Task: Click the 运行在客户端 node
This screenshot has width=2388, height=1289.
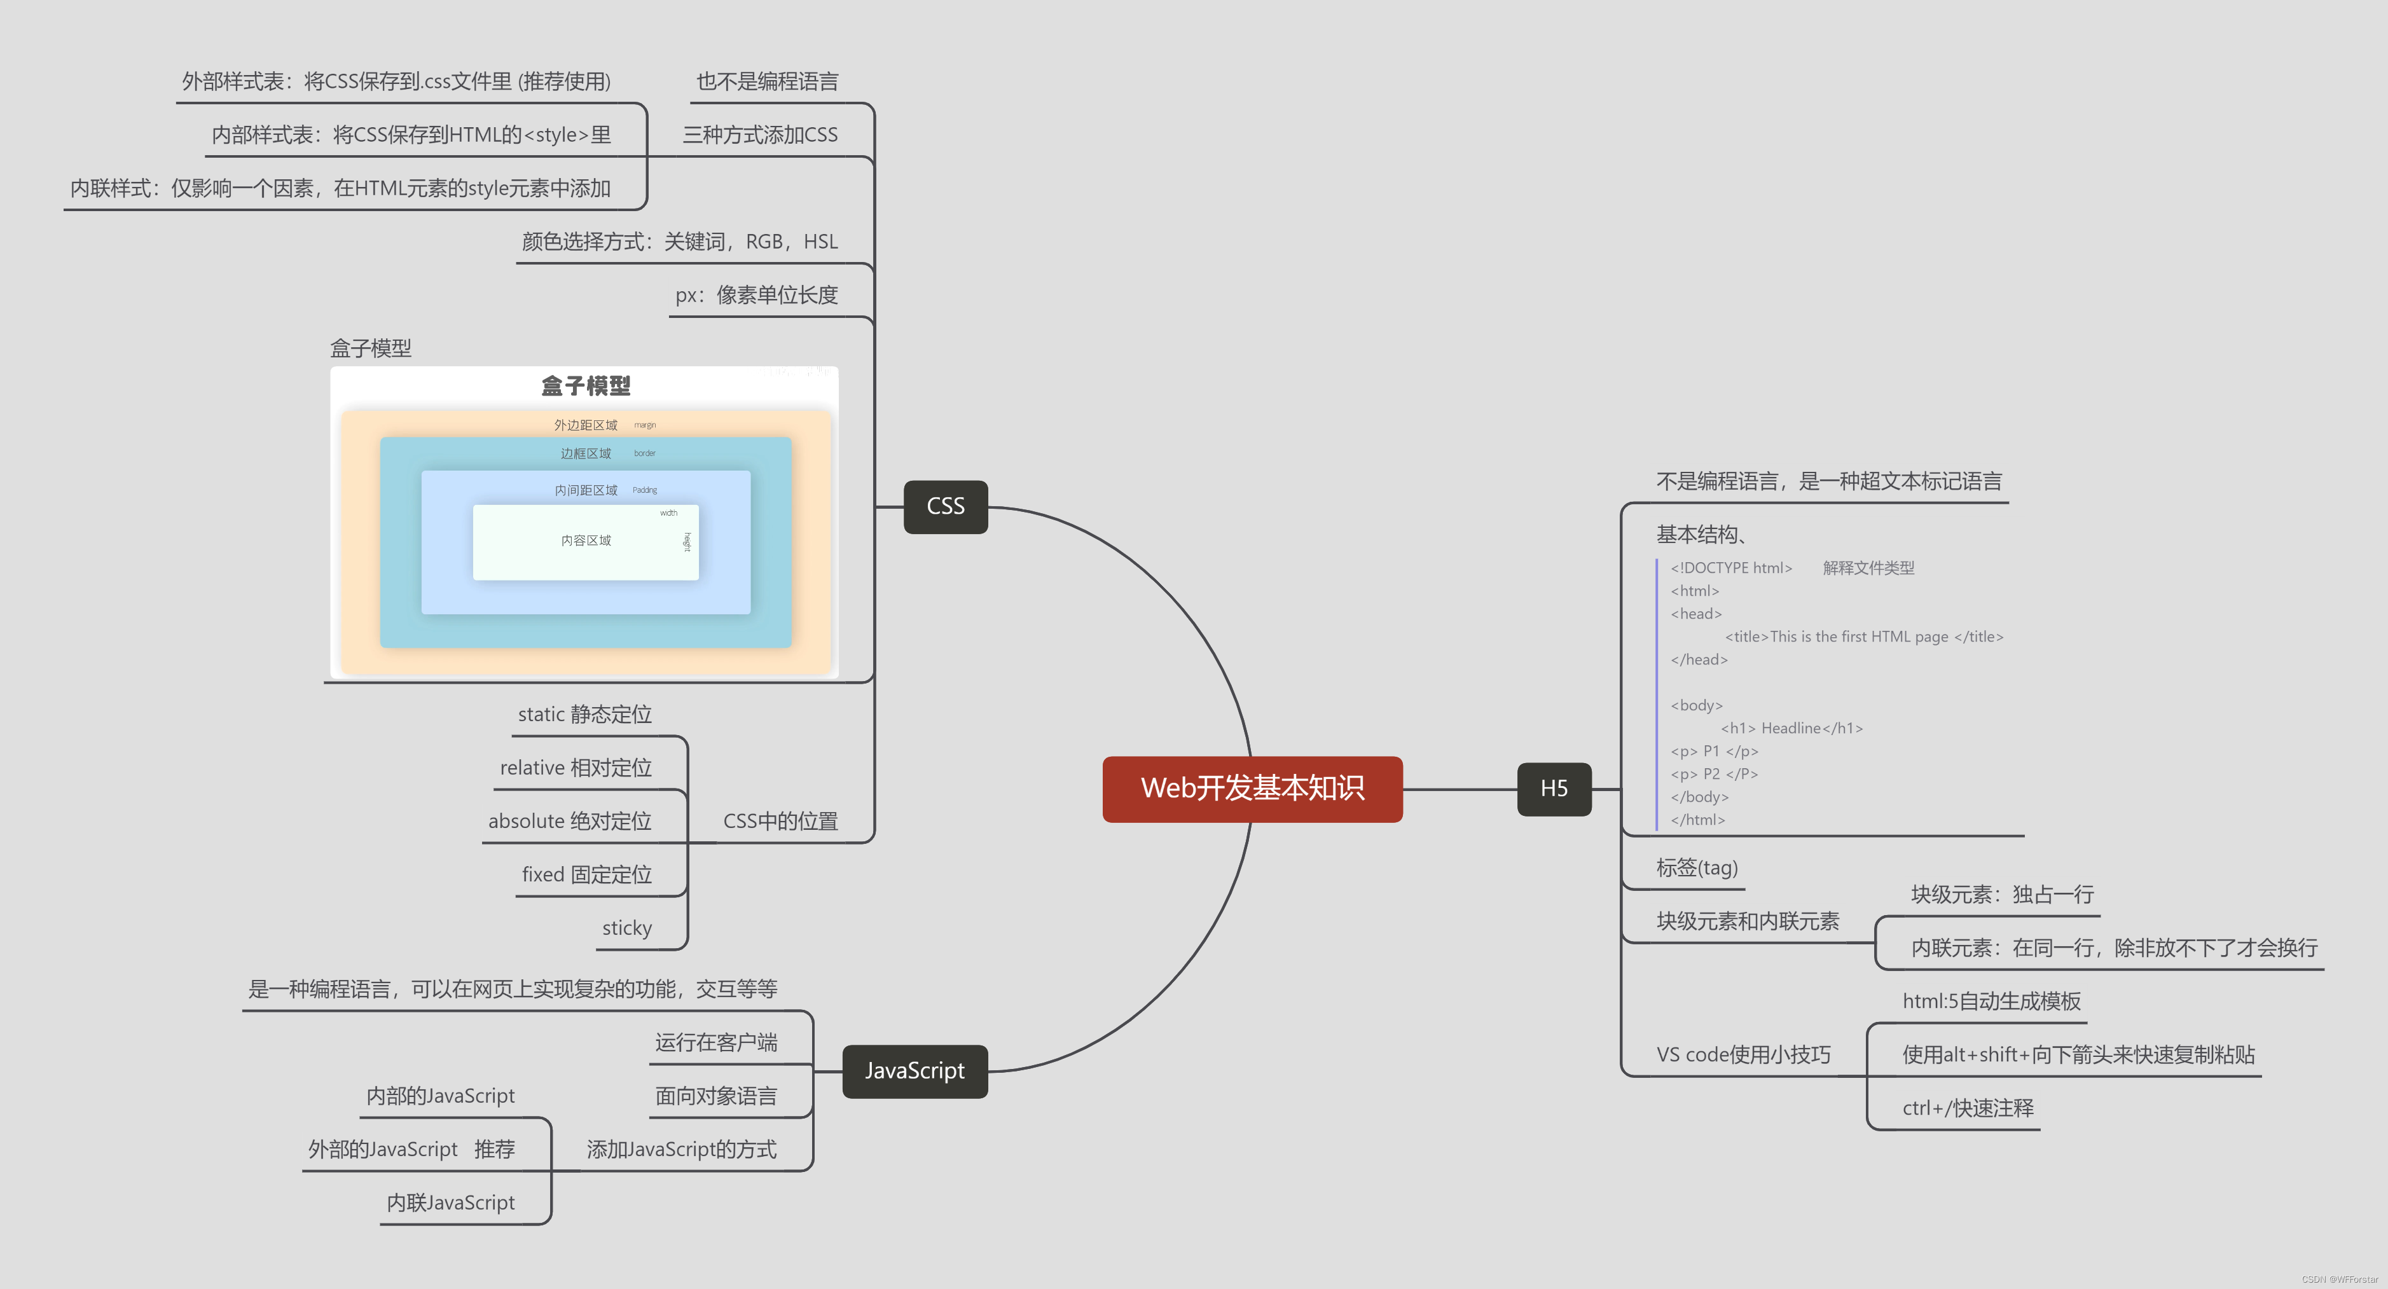Action: click(x=715, y=1042)
